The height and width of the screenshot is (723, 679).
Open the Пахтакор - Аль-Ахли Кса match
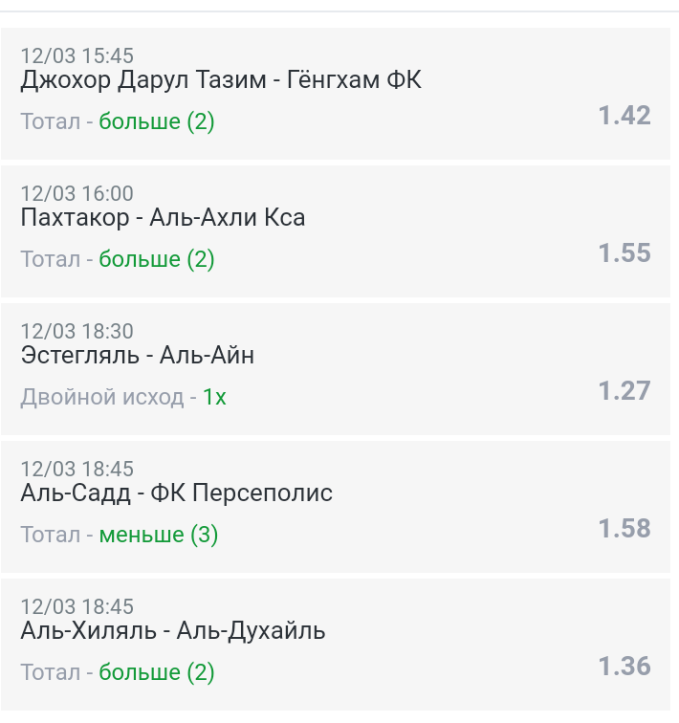click(x=163, y=217)
